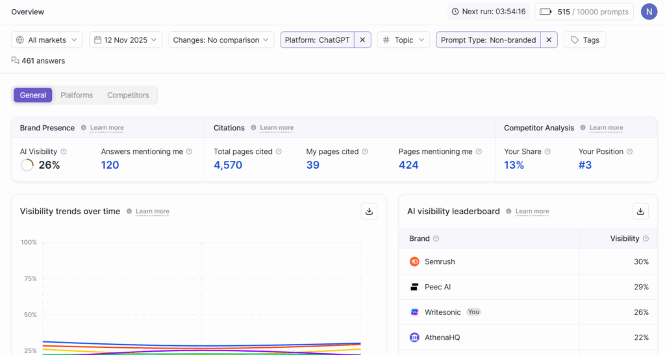Image resolution: width=665 pixels, height=355 pixels.
Task: Click info icon beside Visibility column header
Action: [646, 238]
